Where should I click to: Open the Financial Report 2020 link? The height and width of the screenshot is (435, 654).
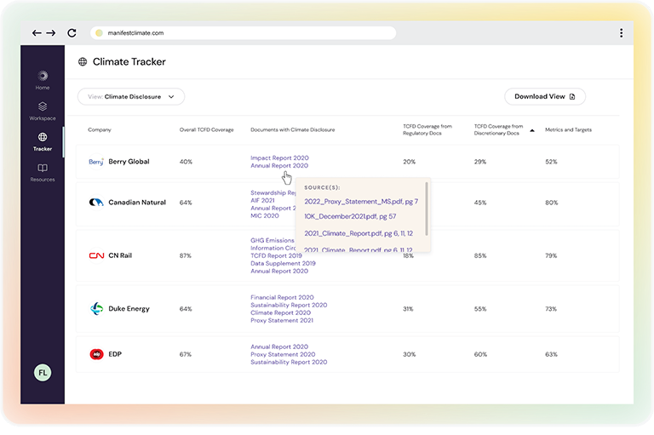pyautogui.click(x=282, y=297)
